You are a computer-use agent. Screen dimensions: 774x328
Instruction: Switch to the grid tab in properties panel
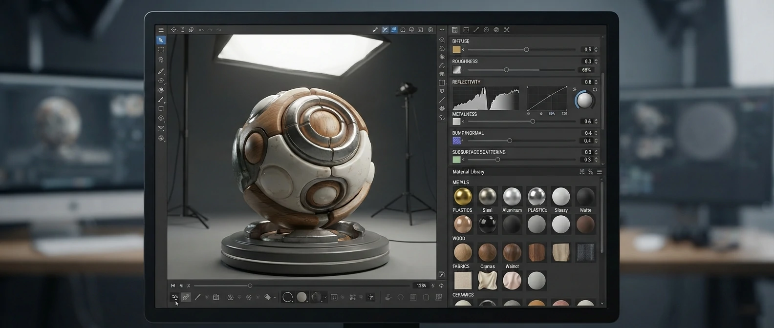point(454,30)
